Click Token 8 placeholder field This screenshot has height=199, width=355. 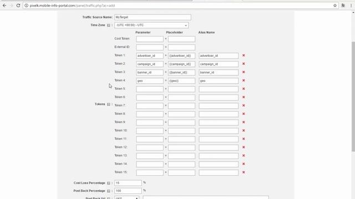[181, 114]
